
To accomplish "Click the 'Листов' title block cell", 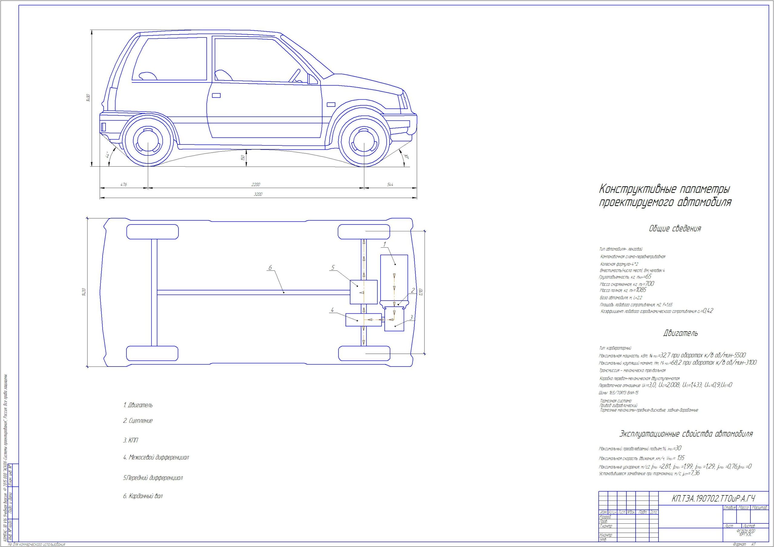I will [x=749, y=526].
